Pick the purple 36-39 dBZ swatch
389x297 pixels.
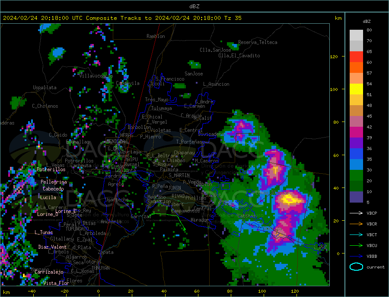point(356,143)
